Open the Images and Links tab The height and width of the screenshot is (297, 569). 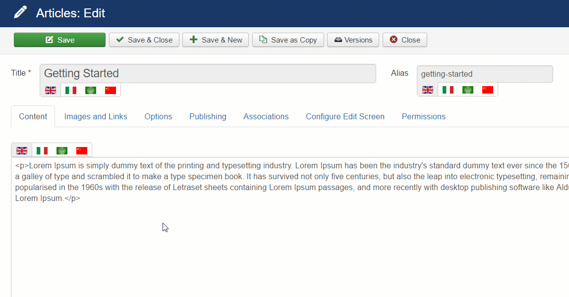tap(96, 117)
